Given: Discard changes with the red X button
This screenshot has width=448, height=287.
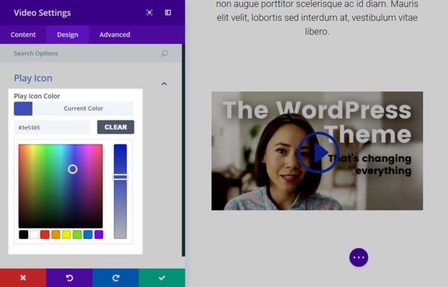Looking at the screenshot, I should (23, 278).
